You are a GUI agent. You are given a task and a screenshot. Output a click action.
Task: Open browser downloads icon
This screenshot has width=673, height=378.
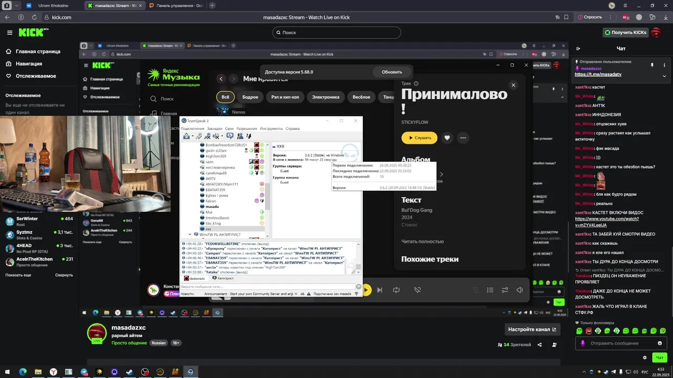tap(665, 17)
